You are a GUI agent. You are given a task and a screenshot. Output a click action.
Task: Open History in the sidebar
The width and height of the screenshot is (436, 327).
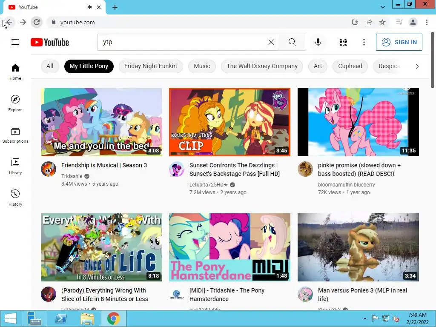coord(15,198)
